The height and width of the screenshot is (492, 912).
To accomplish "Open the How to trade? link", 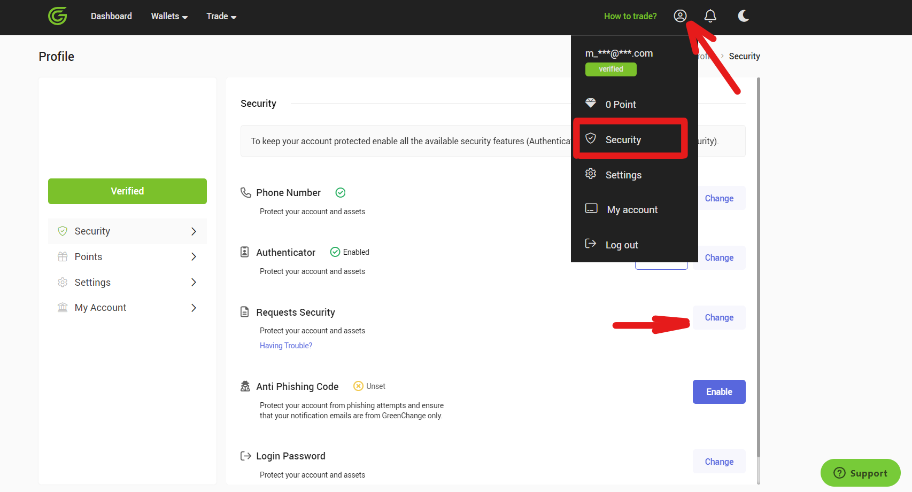I will point(630,16).
